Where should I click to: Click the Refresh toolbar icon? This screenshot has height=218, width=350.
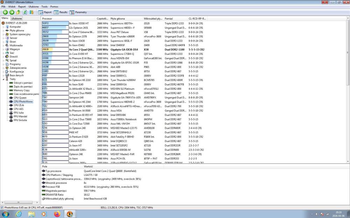tap(25, 12)
